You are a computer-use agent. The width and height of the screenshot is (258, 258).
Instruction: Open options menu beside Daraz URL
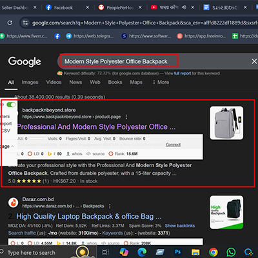(x=110, y=206)
